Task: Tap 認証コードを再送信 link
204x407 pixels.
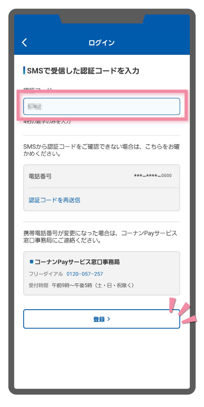Action: coord(54,200)
